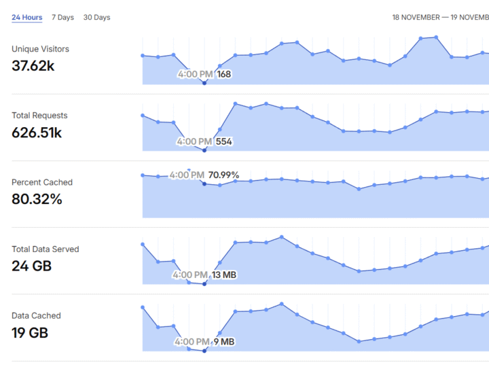The height and width of the screenshot is (367, 489).
Task: Click the 4:00 PM point on Data Cached chart
Action: click(204, 351)
